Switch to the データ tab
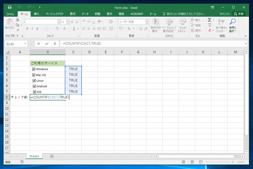Image resolution: width=253 pixels, height=169 pixels. [85, 14]
